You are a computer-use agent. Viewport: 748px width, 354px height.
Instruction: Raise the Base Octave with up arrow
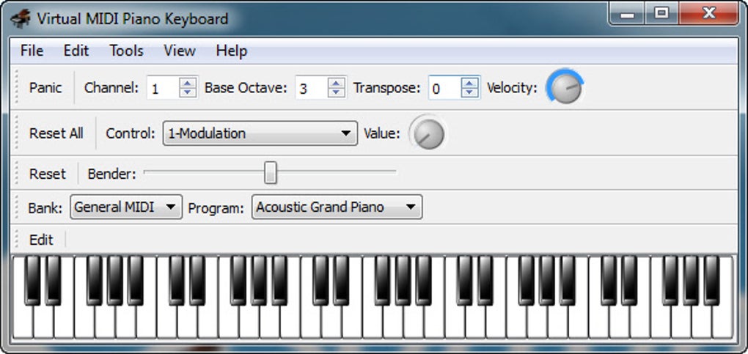coord(337,83)
